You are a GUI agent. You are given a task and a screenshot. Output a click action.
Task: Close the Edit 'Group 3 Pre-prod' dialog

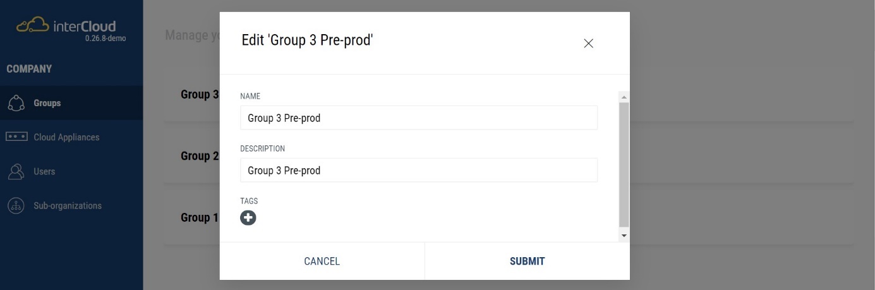588,44
